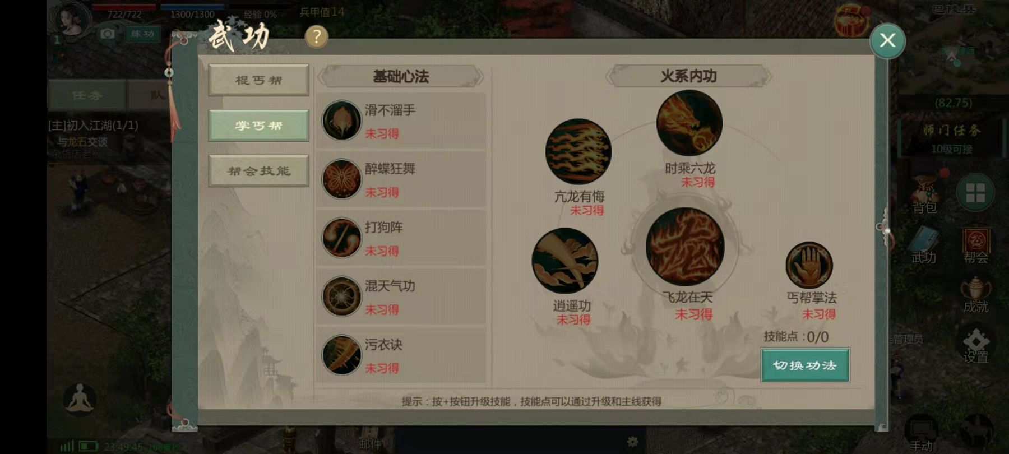Choose the 丐帮掌法 palm skill icon
The width and height of the screenshot is (1009, 454).
click(809, 266)
